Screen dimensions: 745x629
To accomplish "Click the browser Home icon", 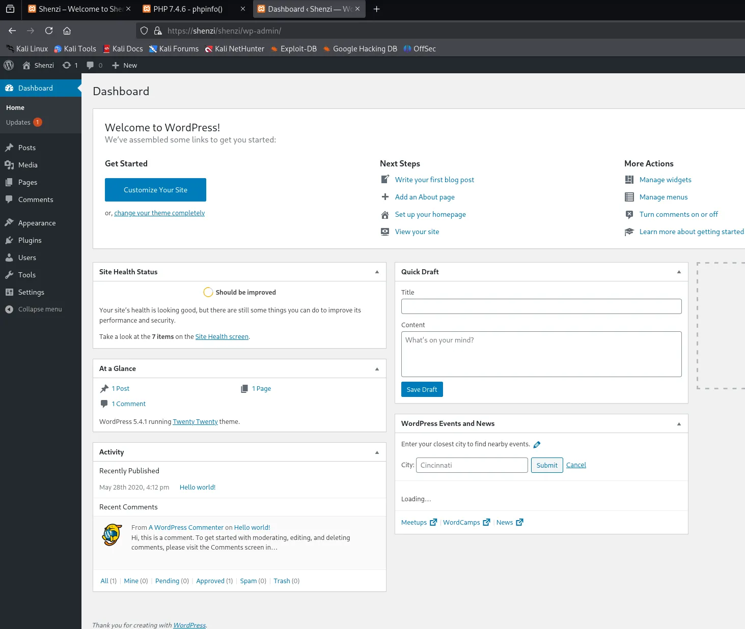I will (67, 31).
